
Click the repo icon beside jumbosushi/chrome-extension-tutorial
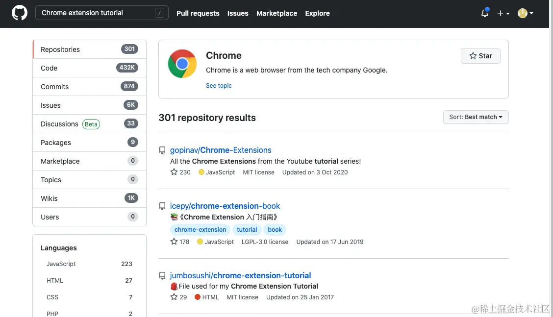click(162, 276)
